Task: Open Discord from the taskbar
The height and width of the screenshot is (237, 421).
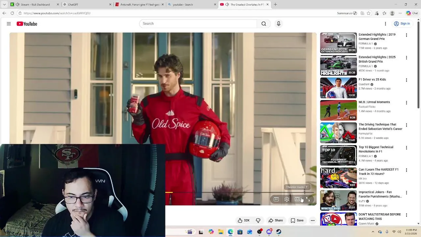Action: [x=269, y=232]
